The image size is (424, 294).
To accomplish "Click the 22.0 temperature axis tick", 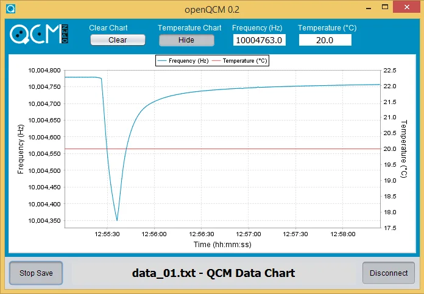I will (x=390, y=86).
